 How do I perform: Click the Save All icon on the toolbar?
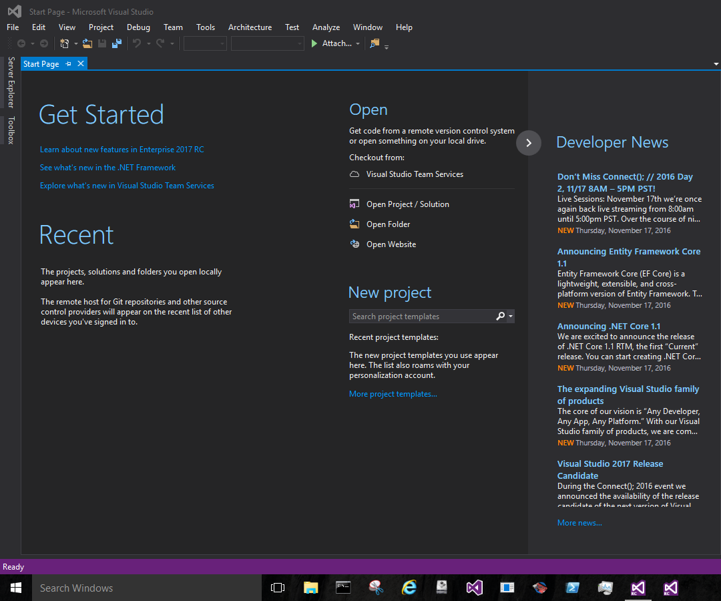tap(117, 43)
